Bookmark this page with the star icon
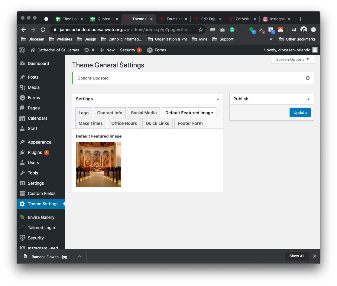337x286 pixels. coord(200,30)
